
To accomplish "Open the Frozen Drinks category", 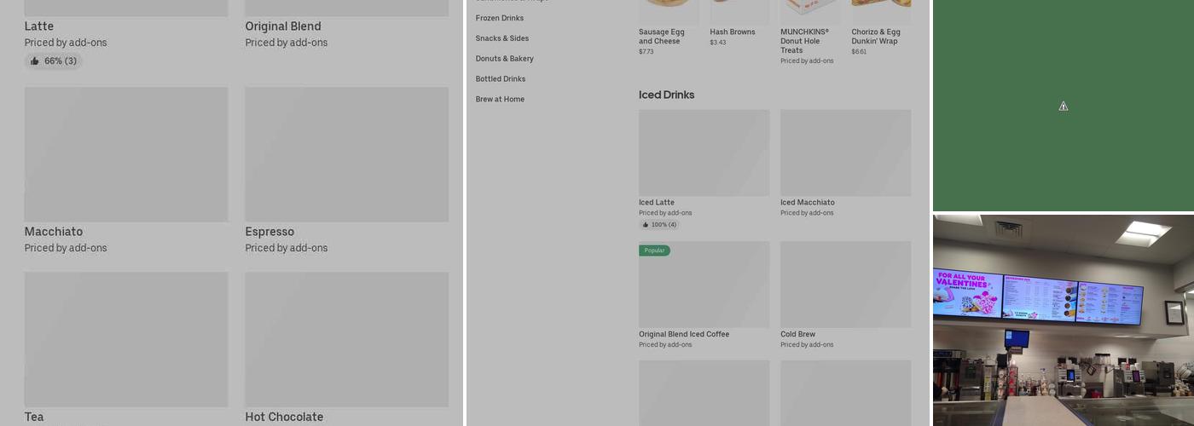I will point(500,18).
